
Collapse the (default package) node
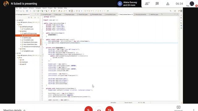pyautogui.click(x=19, y=27)
